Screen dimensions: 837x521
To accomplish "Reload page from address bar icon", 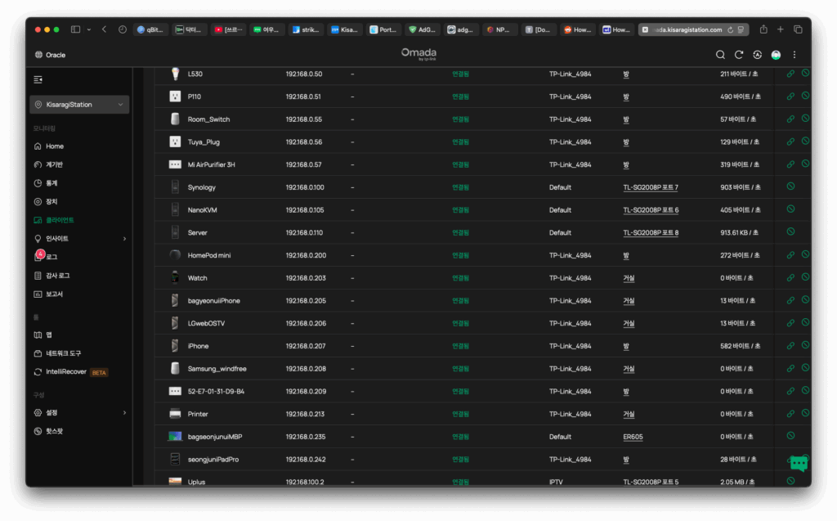I will [730, 30].
